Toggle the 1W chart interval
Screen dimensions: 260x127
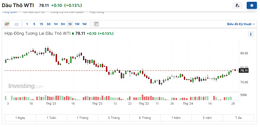[77, 24]
